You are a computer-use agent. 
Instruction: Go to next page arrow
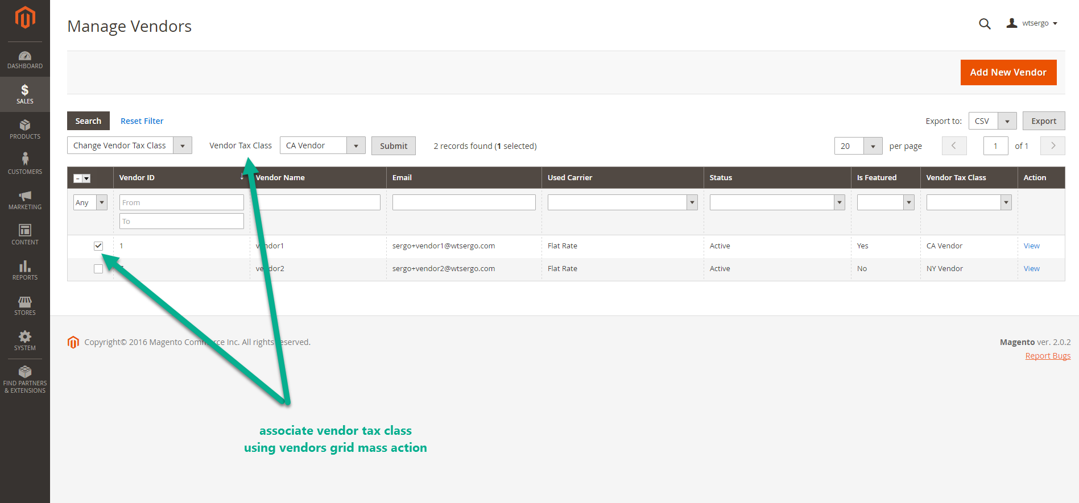coord(1053,146)
